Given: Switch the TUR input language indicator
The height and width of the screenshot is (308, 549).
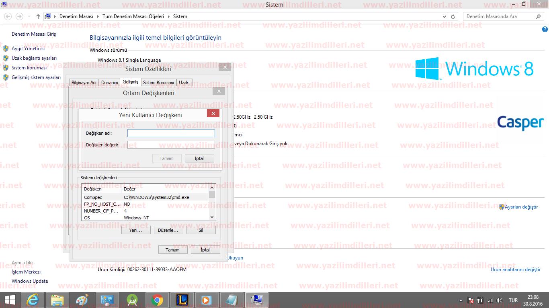Looking at the screenshot, I should (x=513, y=300).
